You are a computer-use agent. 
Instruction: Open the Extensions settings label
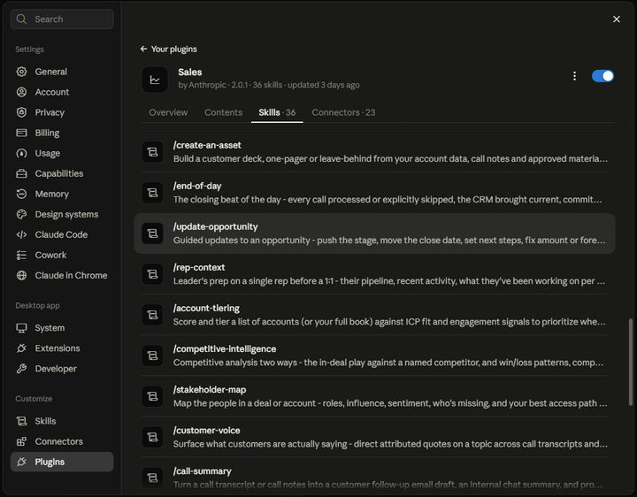click(x=58, y=348)
